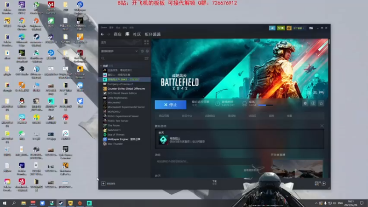Select Miscreated: Experimental Server entry
This screenshot has width=368, height=207.
point(126,107)
